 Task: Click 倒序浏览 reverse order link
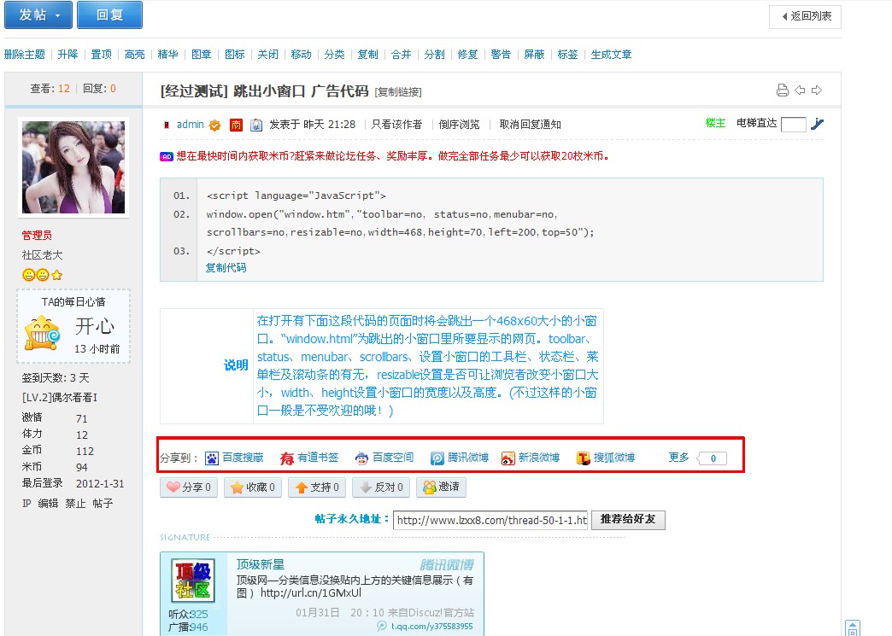pos(459,125)
